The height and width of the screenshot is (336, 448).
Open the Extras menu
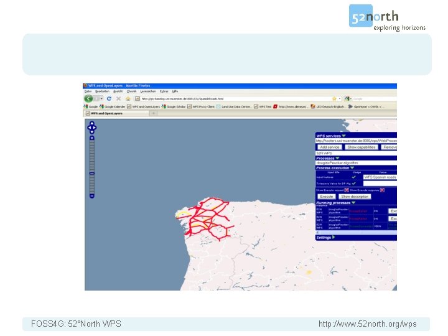(164, 91)
